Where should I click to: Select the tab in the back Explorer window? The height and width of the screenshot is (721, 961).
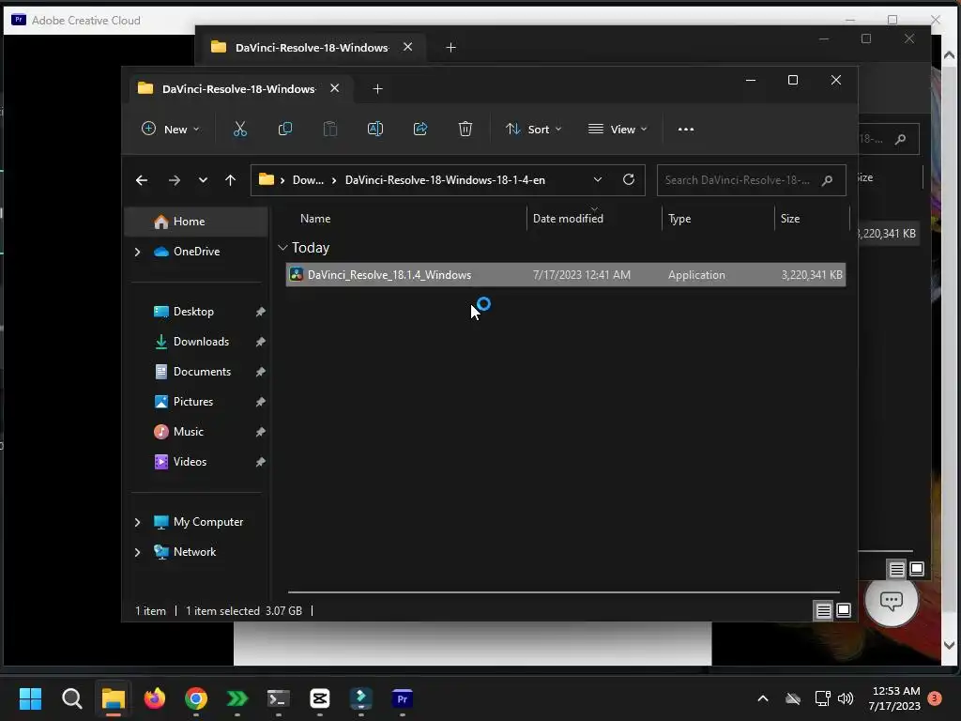[312, 47]
